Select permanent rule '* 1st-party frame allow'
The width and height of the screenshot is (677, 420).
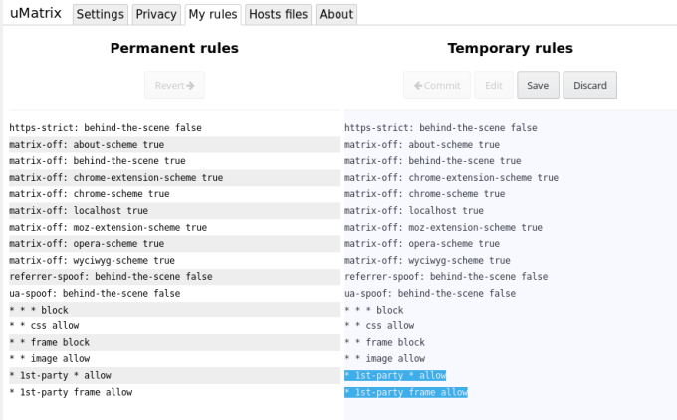click(x=175, y=392)
